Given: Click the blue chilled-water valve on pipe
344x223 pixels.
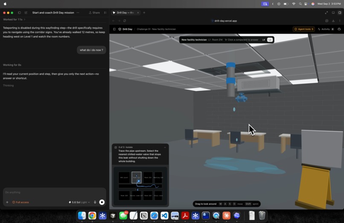Looking at the screenshot, I should (241, 98).
